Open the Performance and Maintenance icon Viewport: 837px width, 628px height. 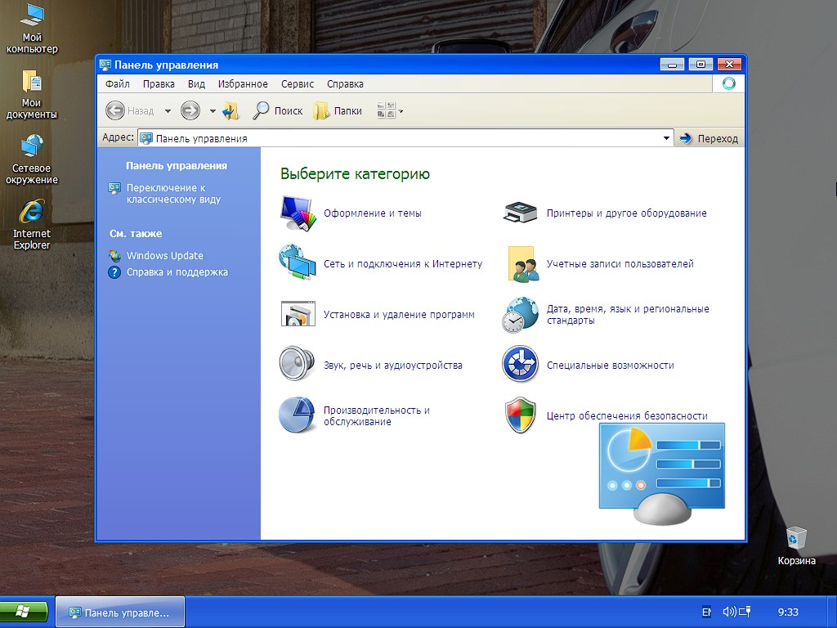coord(298,415)
